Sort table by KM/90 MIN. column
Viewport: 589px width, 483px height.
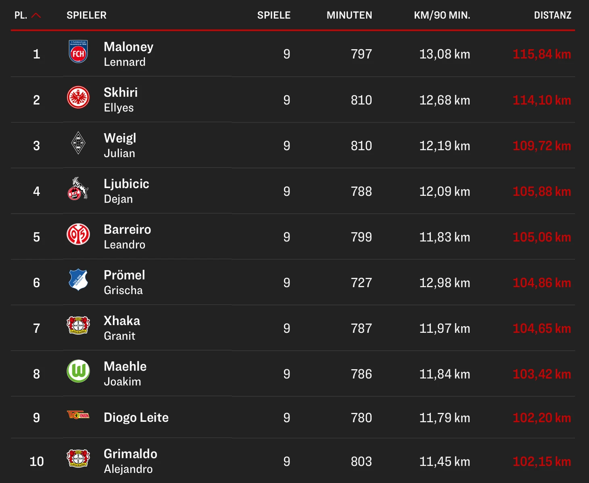coord(442,15)
